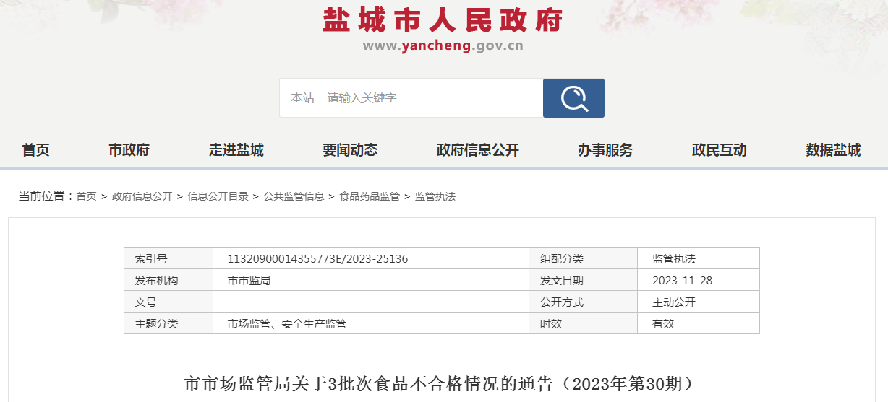This screenshot has height=402, width=888.
Task: Click the 主动公开 value cell
Action: click(x=699, y=302)
